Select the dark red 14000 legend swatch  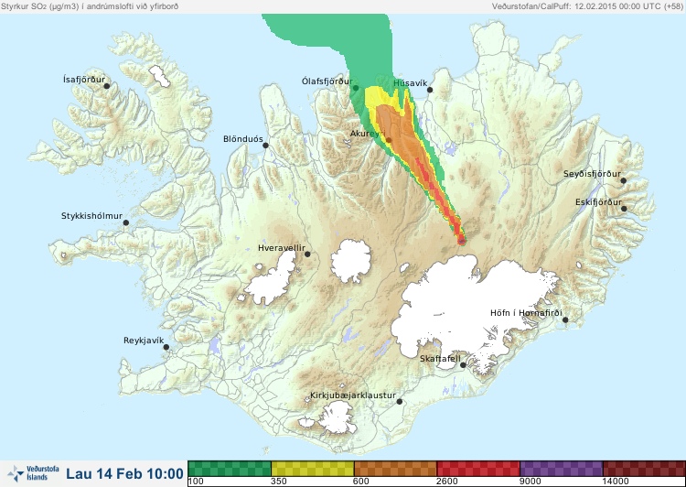(644, 468)
